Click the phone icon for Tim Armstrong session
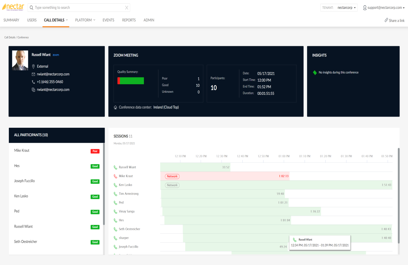408x265 pixels. [x=115, y=194]
